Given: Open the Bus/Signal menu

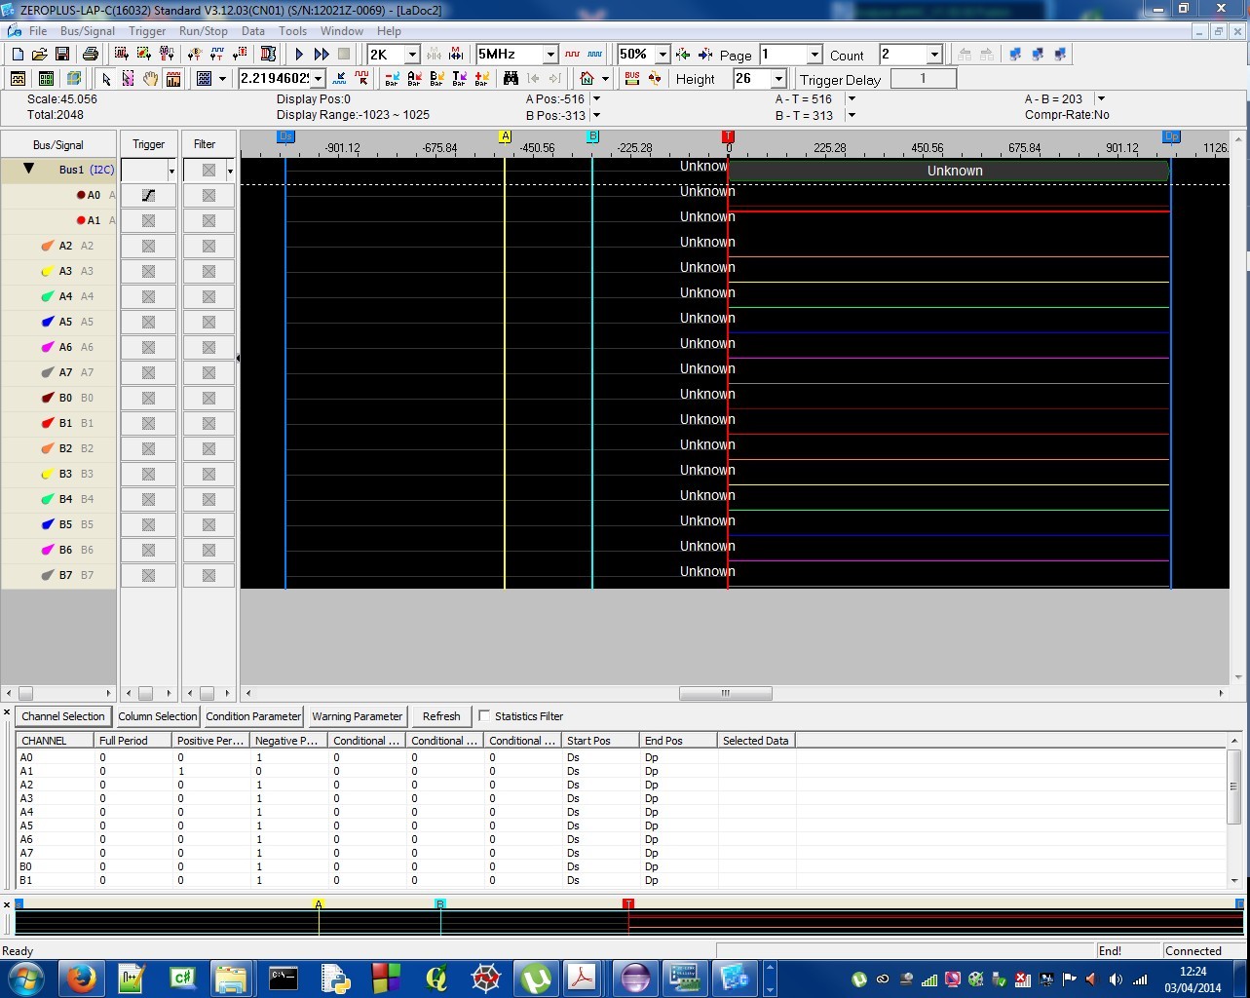Looking at the screenshot, I should (88, 31).
